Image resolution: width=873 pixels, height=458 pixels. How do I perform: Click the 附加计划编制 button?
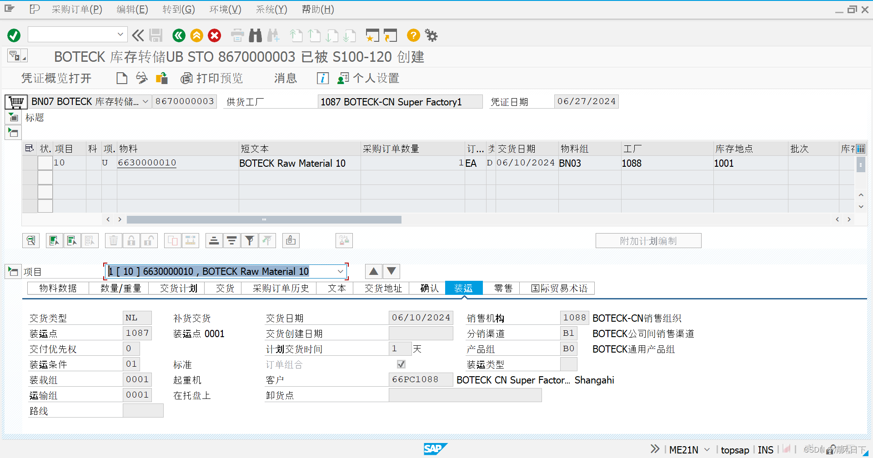[648, 241]
